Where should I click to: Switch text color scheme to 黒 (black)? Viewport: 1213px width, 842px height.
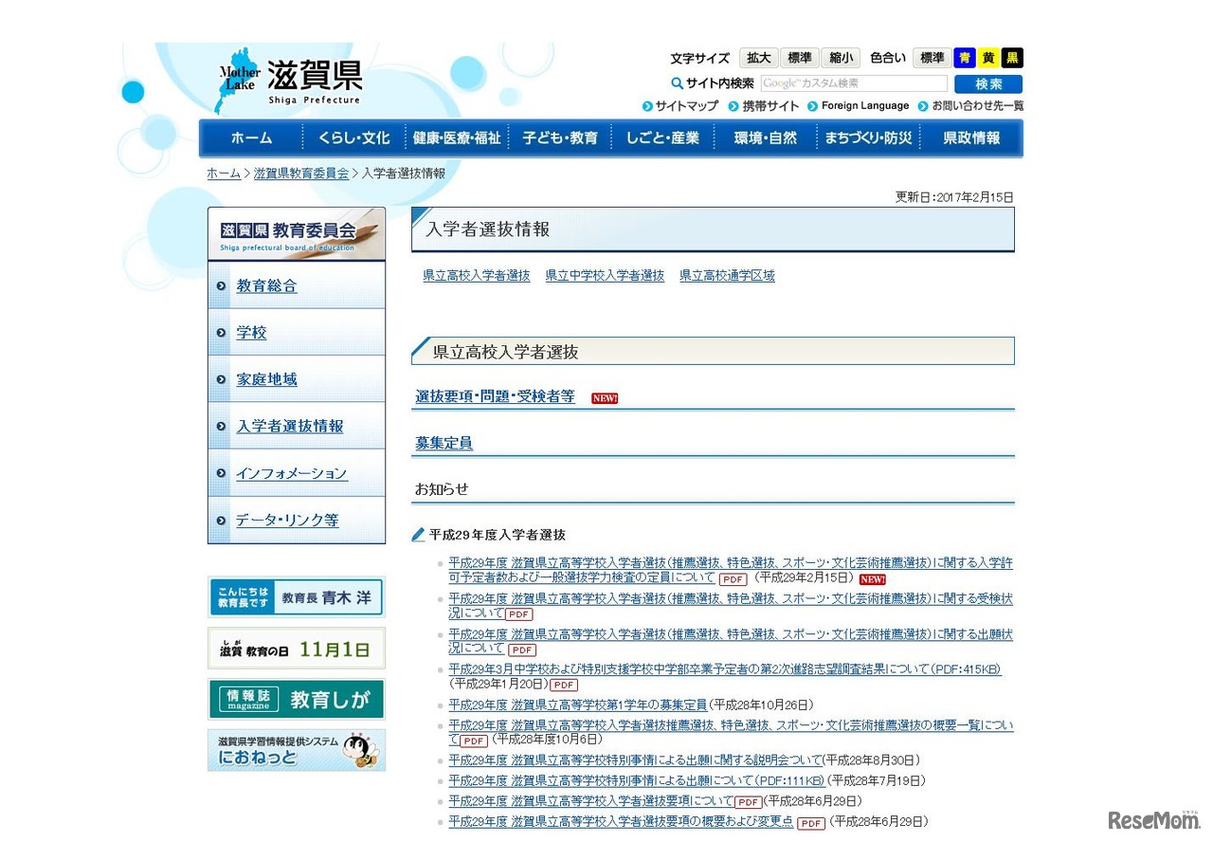(x=1010, y=57)
